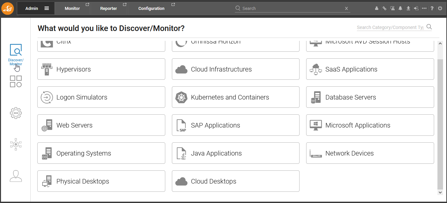Open Monitor module in new window icon

coord(87,5)
